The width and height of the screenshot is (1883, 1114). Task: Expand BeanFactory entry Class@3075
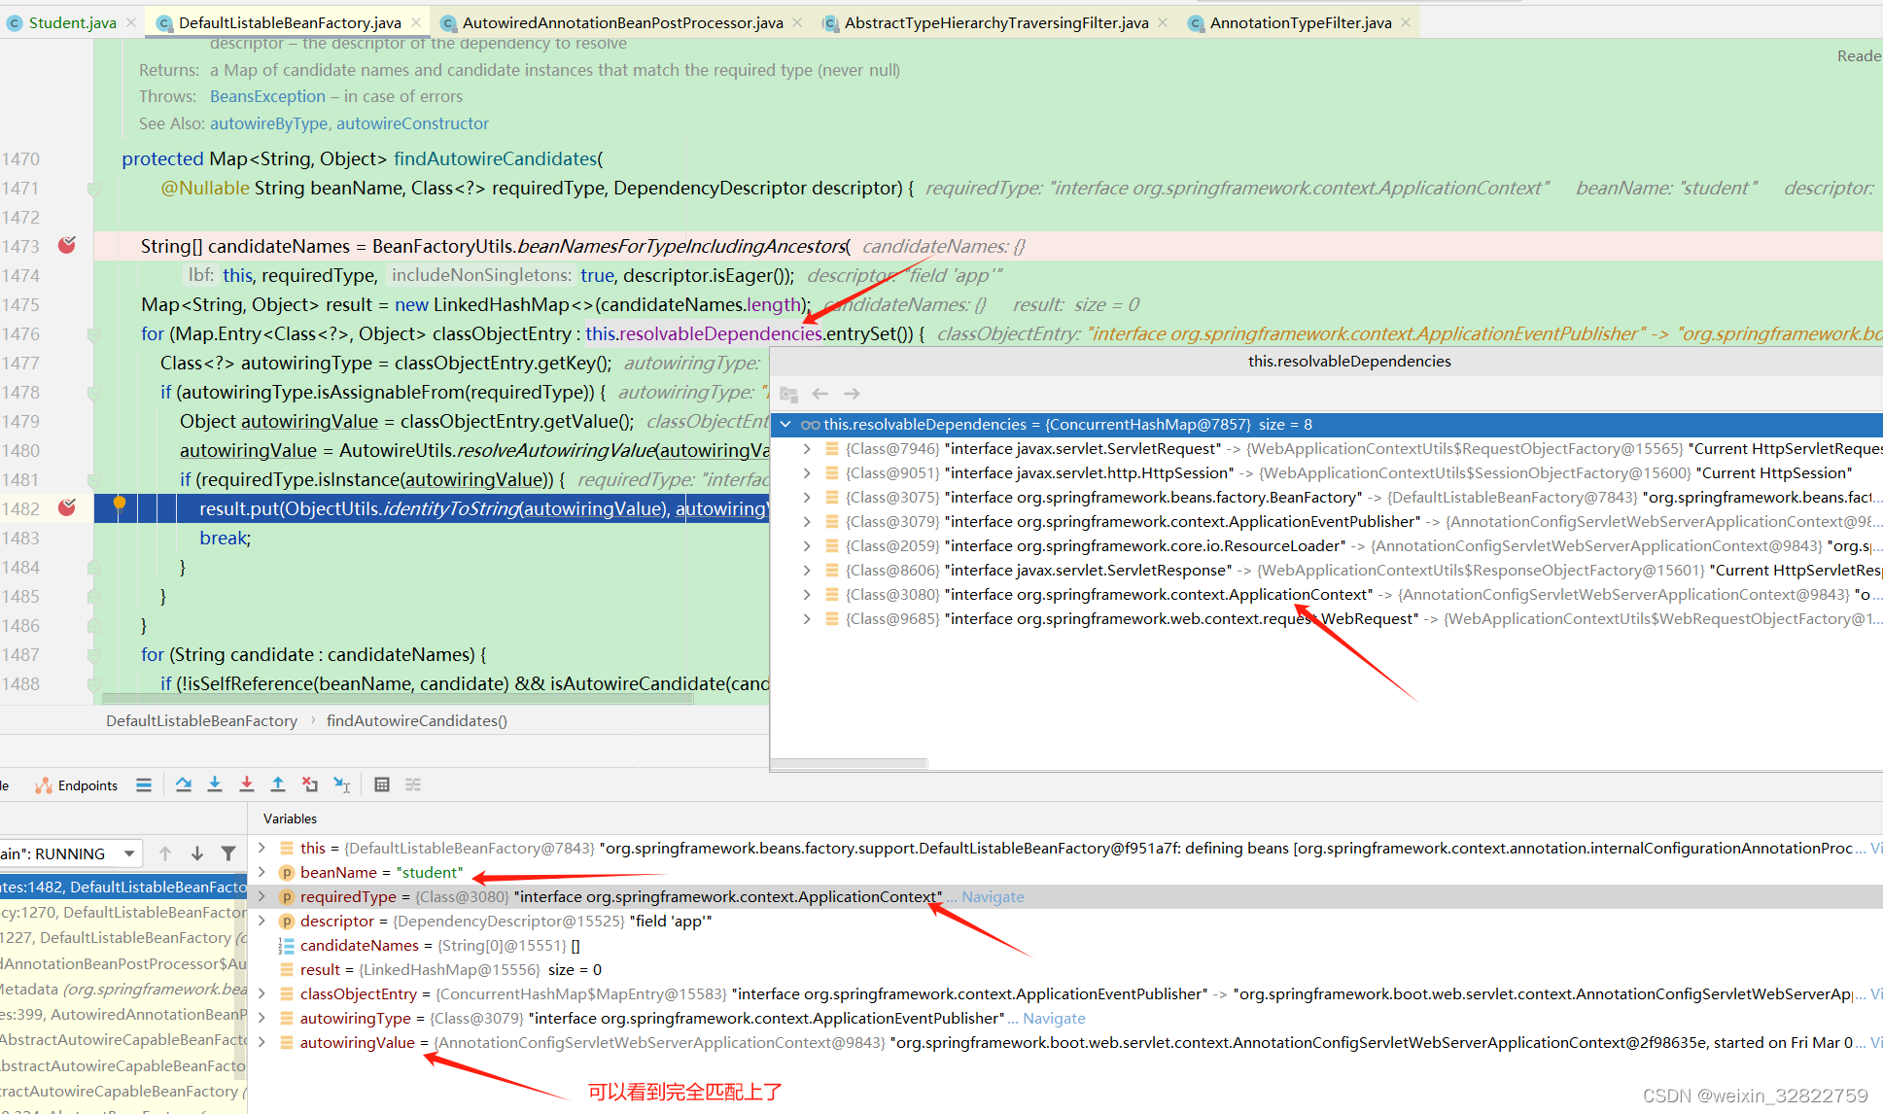(x=807, y=498)
